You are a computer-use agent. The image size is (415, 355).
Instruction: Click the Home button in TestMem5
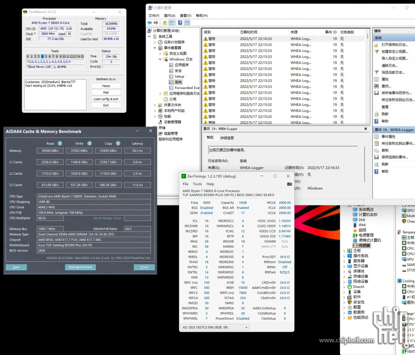click(106, 86)
